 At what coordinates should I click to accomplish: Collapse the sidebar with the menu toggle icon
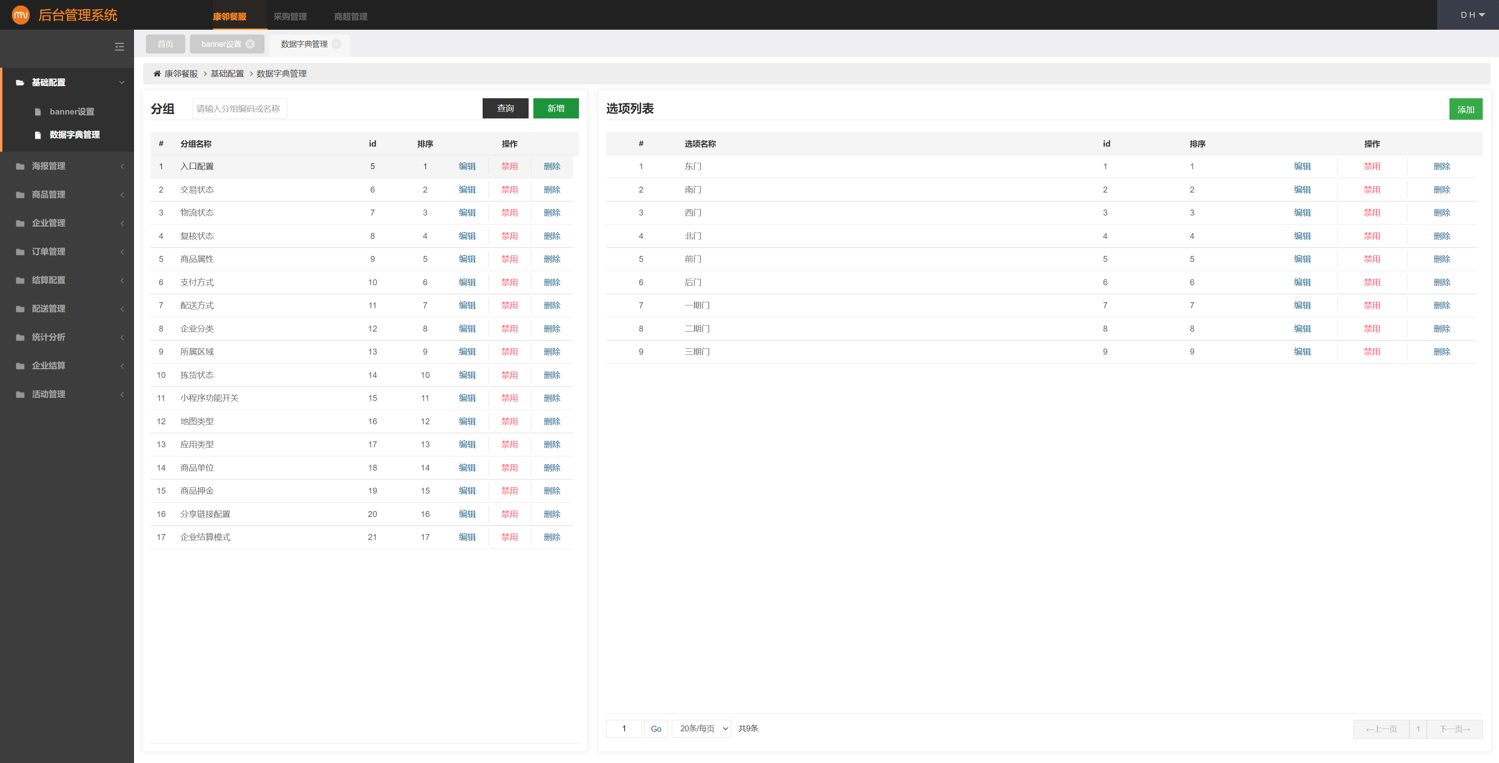click(x=119, y=46)
